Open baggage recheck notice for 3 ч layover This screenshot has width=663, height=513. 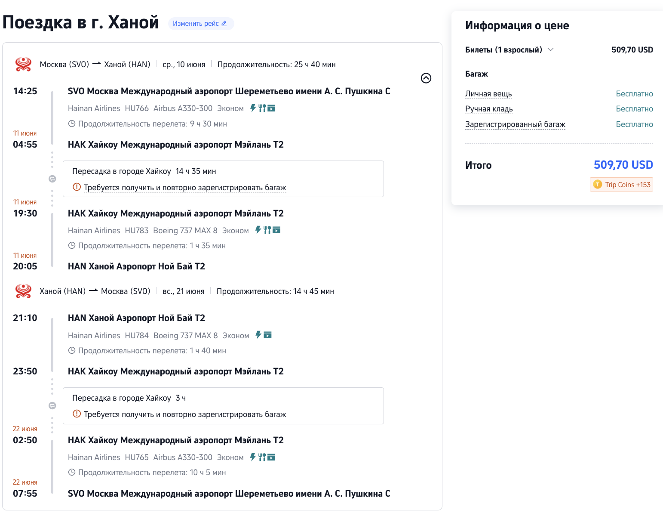click(x=184, y=414)
